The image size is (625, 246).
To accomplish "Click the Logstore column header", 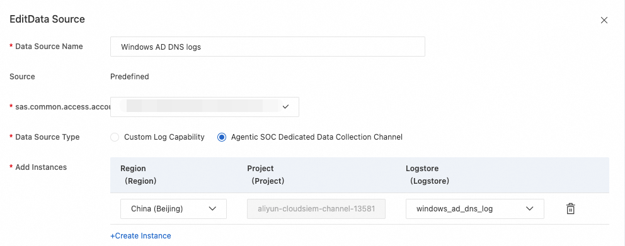I will (427, 175).
